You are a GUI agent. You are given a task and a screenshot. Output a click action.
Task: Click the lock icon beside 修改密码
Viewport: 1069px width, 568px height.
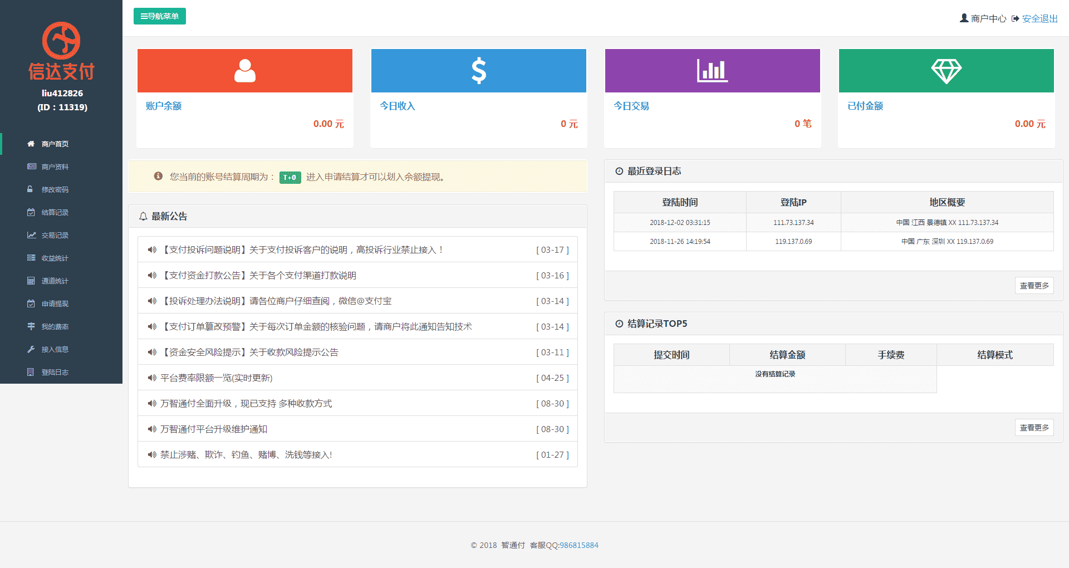(x=31, y=189)
